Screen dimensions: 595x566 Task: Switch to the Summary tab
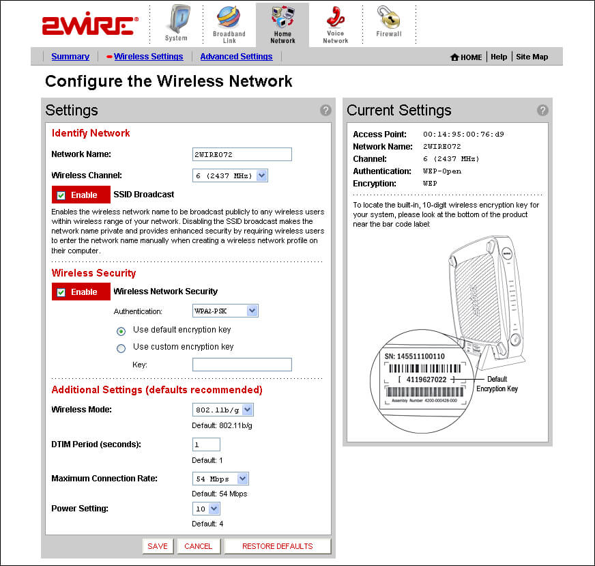(70, 57)
